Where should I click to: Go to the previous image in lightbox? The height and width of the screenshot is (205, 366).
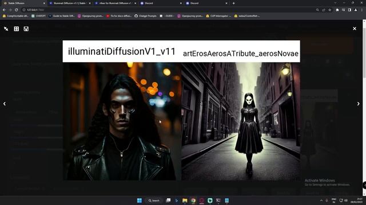[5, 104]
